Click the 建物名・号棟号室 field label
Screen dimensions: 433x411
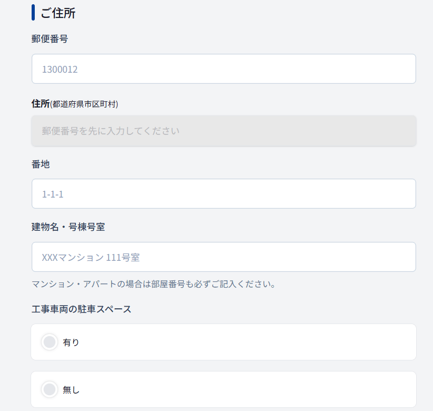click(x=68, y=227)
